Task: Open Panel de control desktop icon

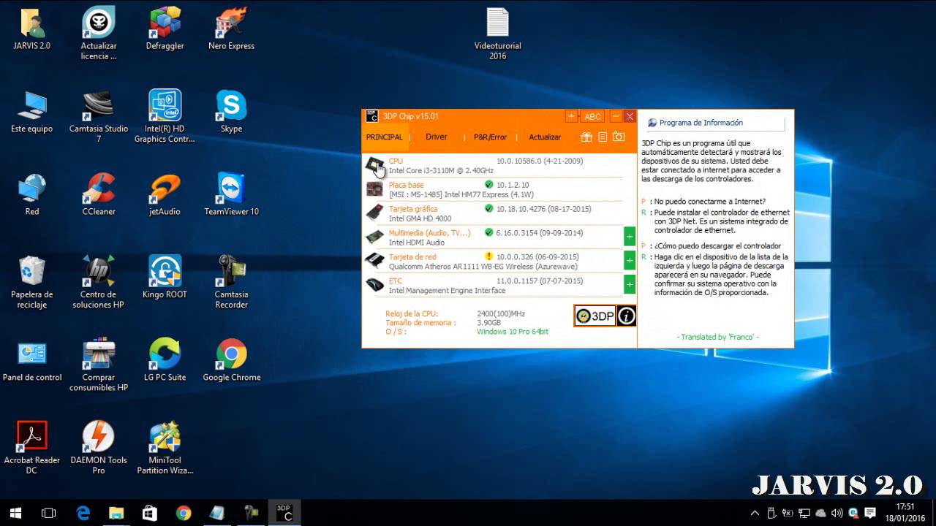Action: [x=32, y=361]
